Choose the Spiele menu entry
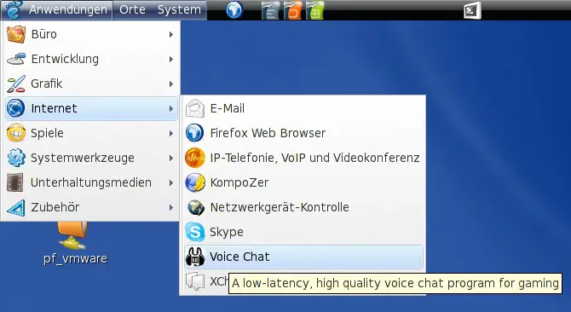 [91, 133]
